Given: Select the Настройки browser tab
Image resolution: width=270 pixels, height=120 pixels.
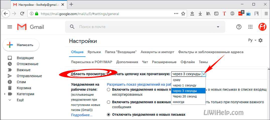Looking at the screenshot, I should point(39,5).
